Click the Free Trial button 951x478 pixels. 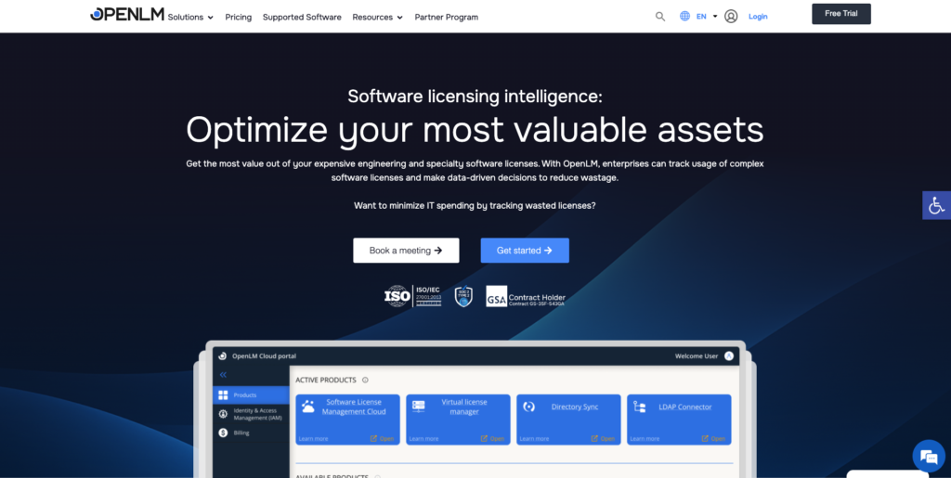(840, 14)
